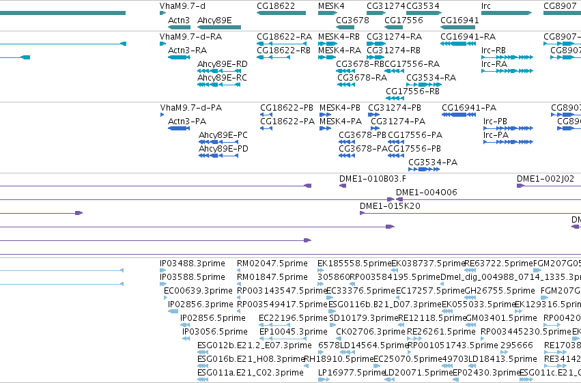Click the CG31274-PA protein label
The height and width of the screenshot is (383, 581).
398,122
